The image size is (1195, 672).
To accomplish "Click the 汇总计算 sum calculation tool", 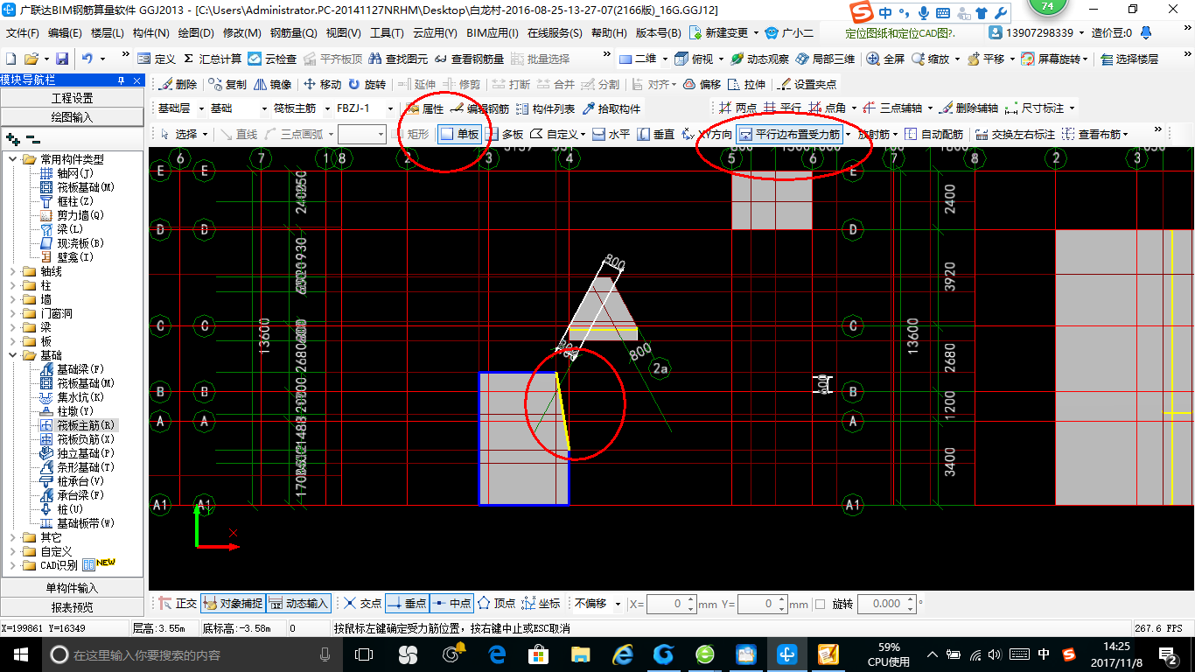I will [213, 59].
